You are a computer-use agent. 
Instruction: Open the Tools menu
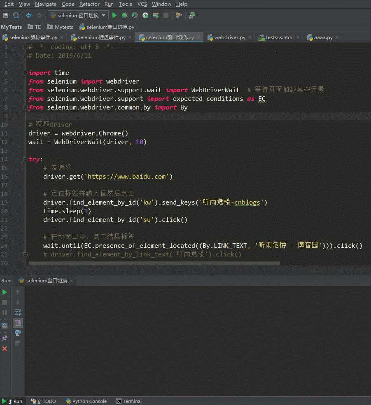pyautogui.click(x=125, y=4)
